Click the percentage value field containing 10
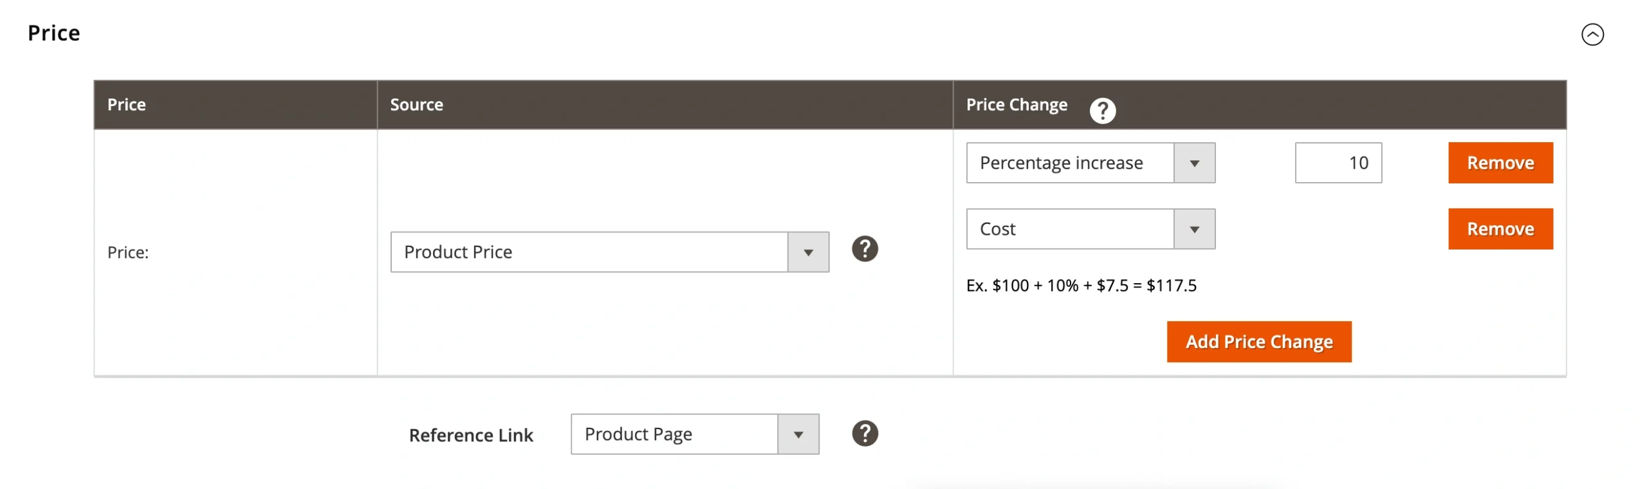This screenshot has width=1647, height=489. point(1338,163)
